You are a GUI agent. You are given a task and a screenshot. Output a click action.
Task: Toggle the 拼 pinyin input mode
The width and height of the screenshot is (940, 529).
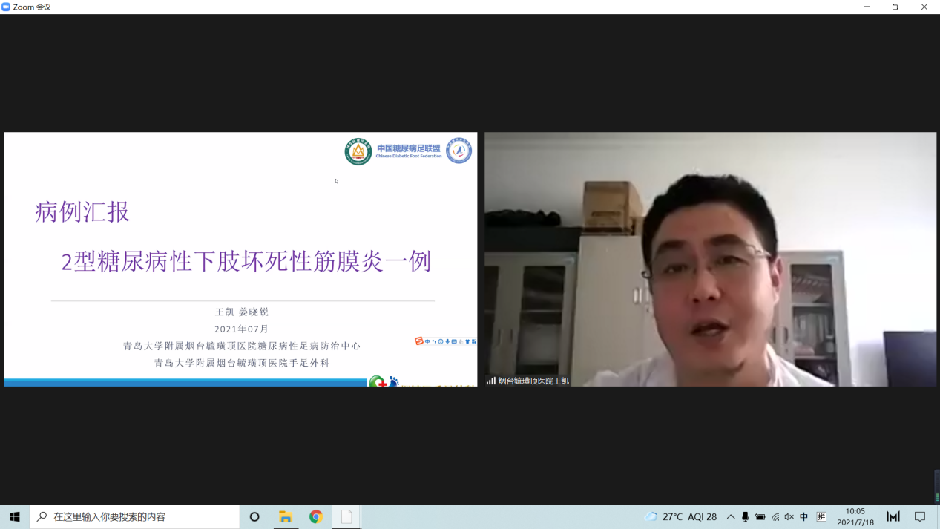tap(821, 516)
